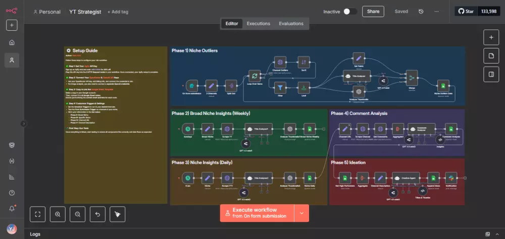This screenshot has height=239, width=505.
Task: Click the plus create button in left sidebar
Action: pyautogui.click(x=12, y=25)
